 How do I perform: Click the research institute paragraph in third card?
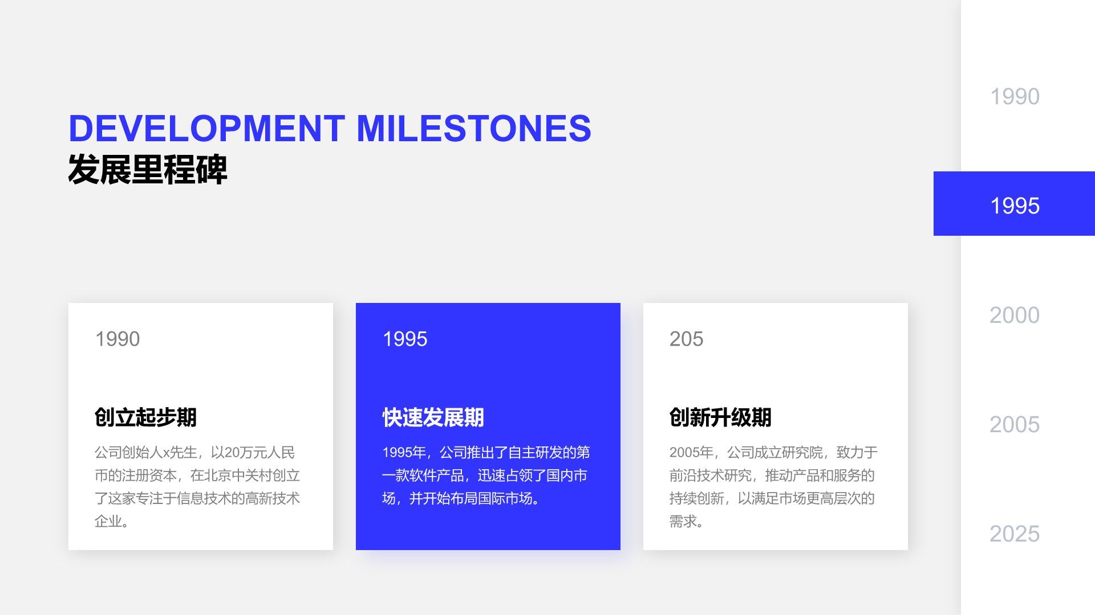[773, 487]
